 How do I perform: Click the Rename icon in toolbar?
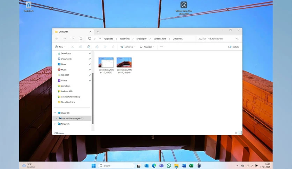(97, 47)
